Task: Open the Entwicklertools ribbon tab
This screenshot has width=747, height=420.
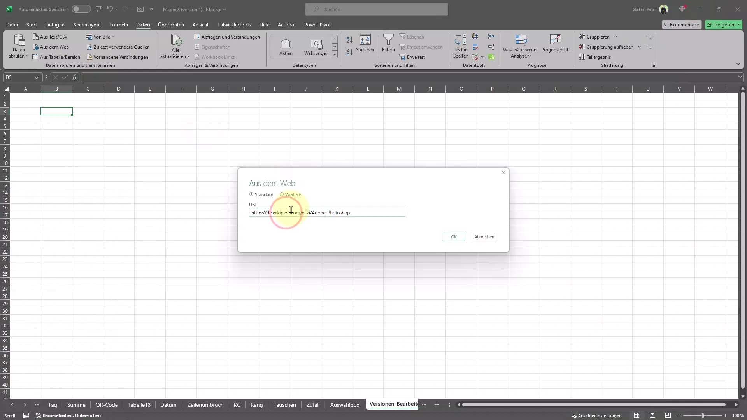Action: click(x=234, y=24)
